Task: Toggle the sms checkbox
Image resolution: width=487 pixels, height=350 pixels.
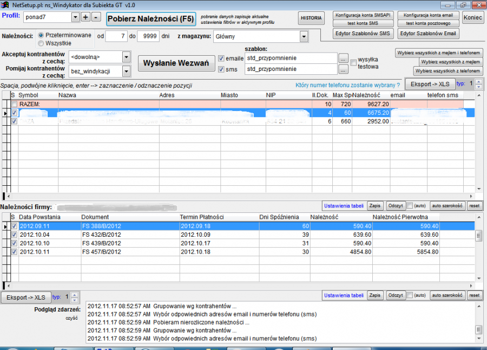Action: pos(221,69)
